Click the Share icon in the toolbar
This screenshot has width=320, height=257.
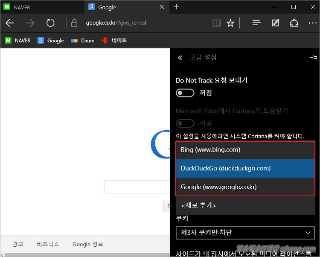coord(294,23)
